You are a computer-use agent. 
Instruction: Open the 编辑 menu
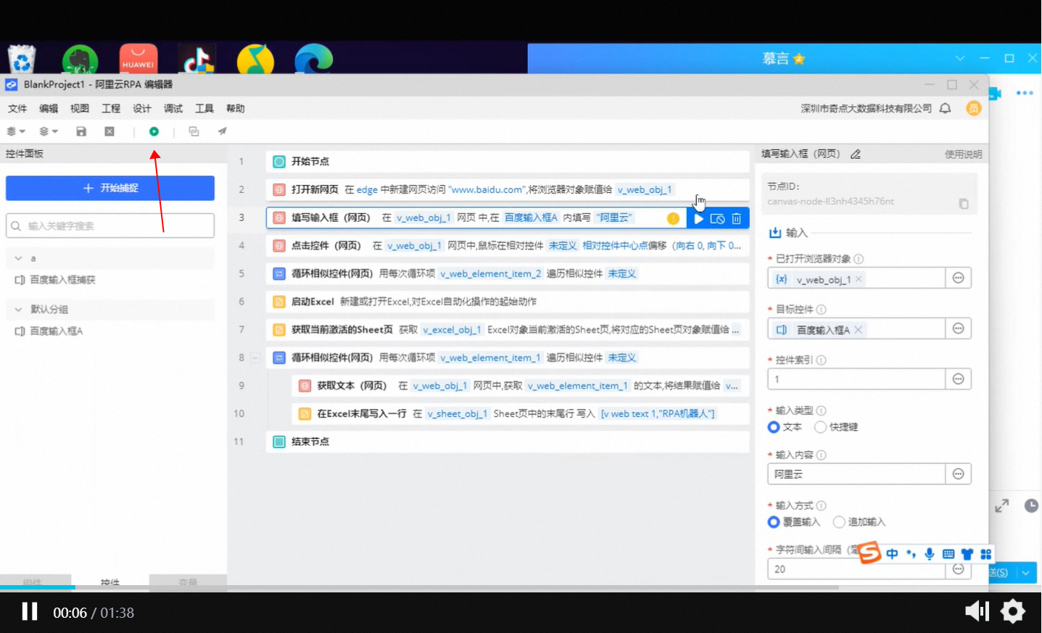[49, 109]
